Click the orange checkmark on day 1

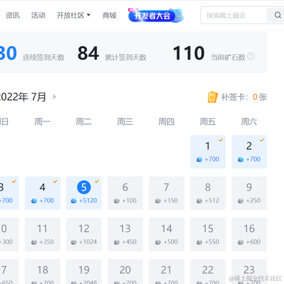click(221, 140)
